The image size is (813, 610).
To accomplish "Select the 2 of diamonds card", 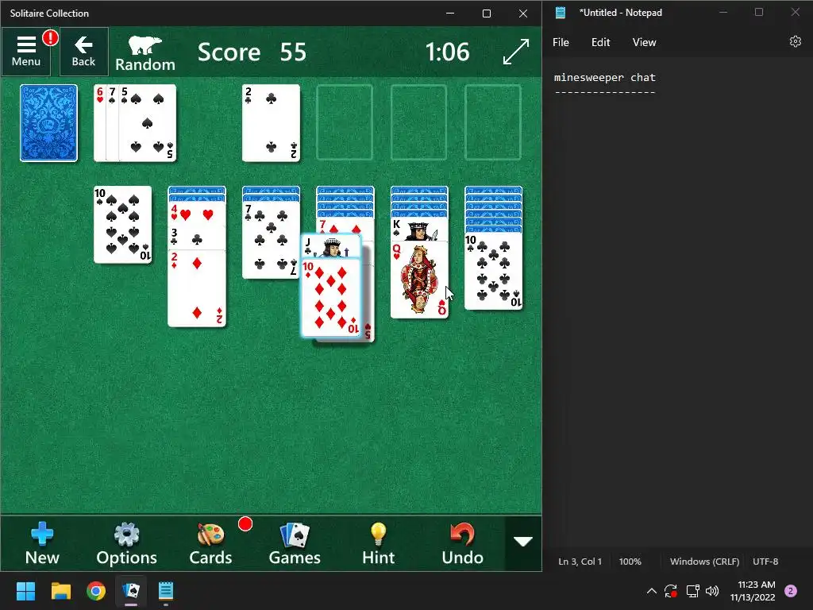I will tap(197, 288).
